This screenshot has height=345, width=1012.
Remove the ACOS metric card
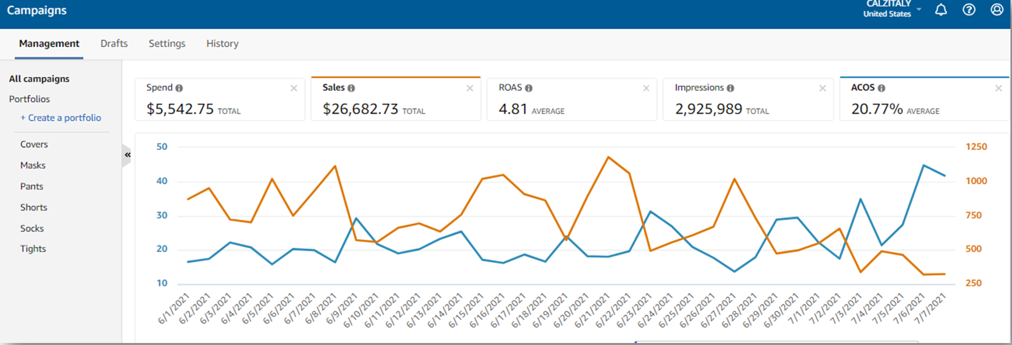[x=998, y=89]
